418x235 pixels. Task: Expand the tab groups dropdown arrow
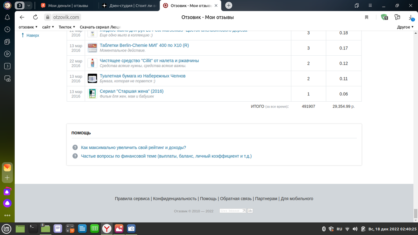[29, 6]
